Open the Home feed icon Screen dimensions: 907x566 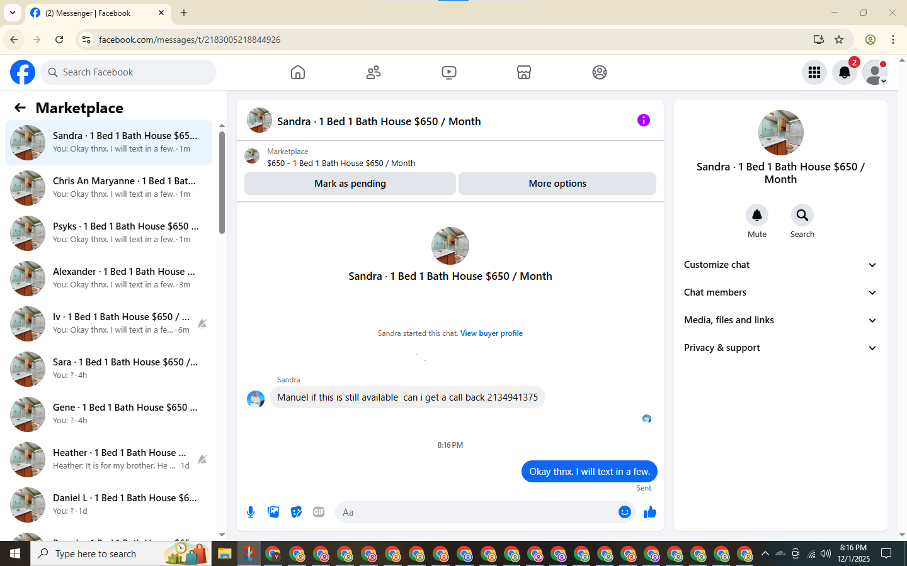click(x=298, y=72)
